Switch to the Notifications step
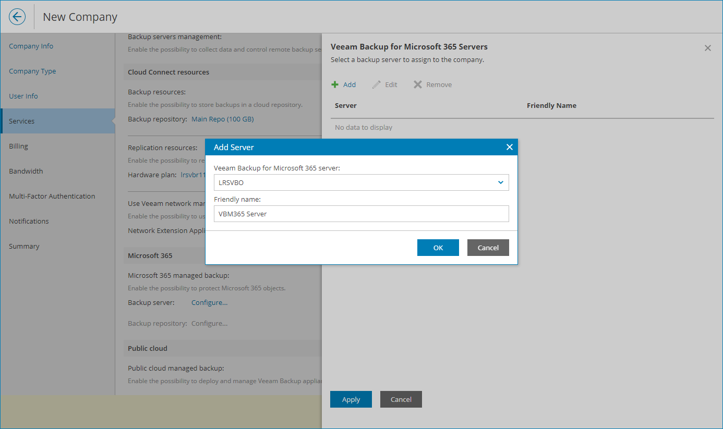This screenshot has width=723, height=429. 29,221
